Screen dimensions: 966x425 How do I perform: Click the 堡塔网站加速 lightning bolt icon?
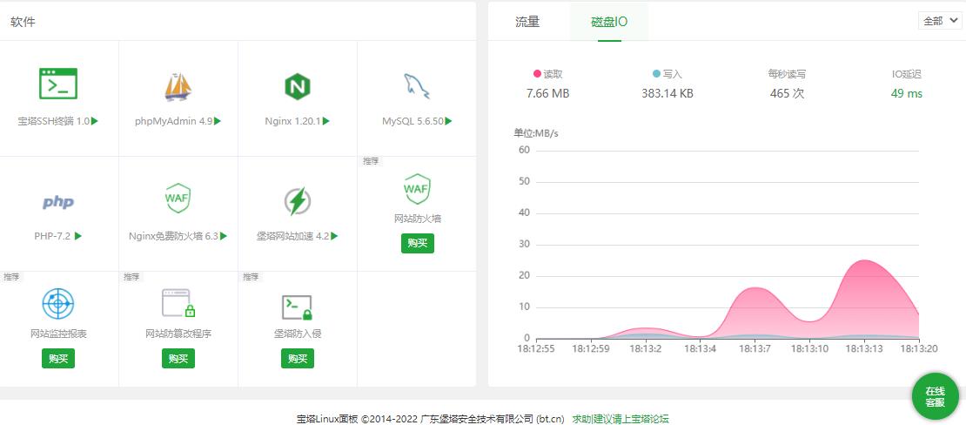[x=297, y=202]
